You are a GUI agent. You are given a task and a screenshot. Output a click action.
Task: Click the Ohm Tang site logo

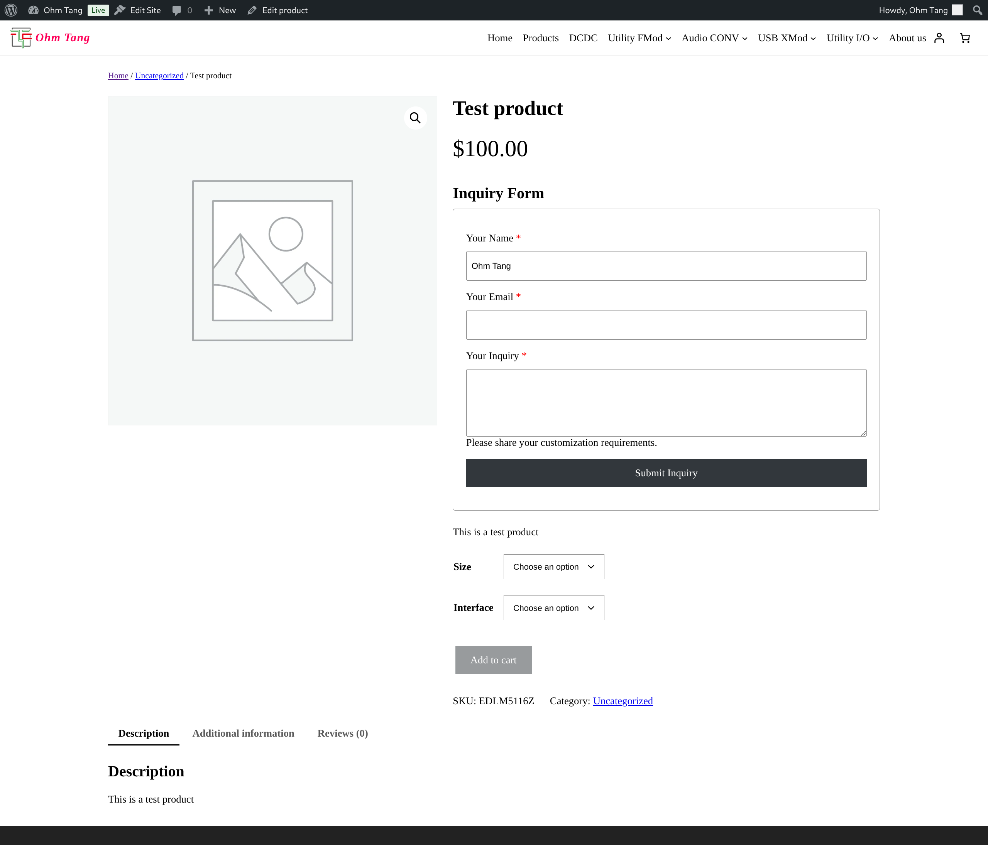point(49,38)
